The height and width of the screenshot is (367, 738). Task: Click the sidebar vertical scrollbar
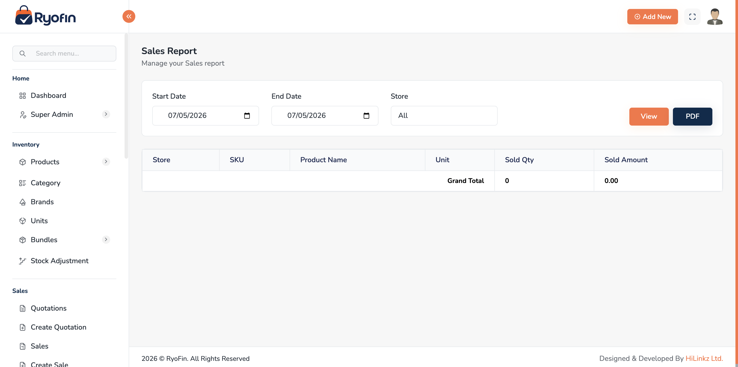pos(126,96)
